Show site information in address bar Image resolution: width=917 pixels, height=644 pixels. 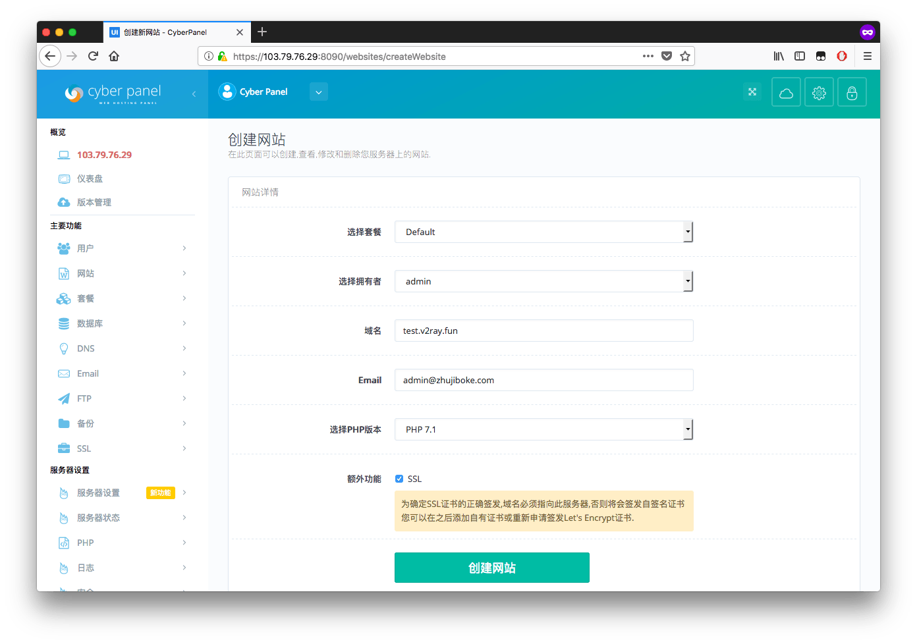point(208,56)
